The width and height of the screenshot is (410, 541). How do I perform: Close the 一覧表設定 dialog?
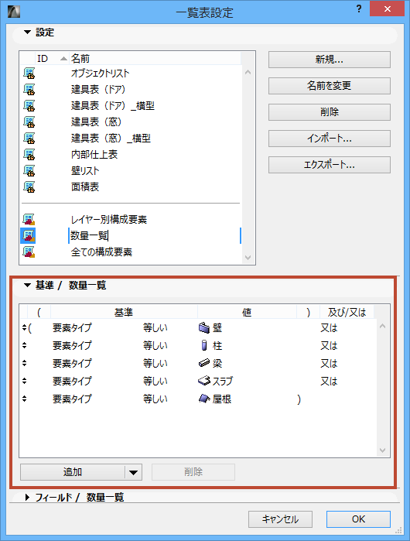pyautogui.click(x=388, y=9)
